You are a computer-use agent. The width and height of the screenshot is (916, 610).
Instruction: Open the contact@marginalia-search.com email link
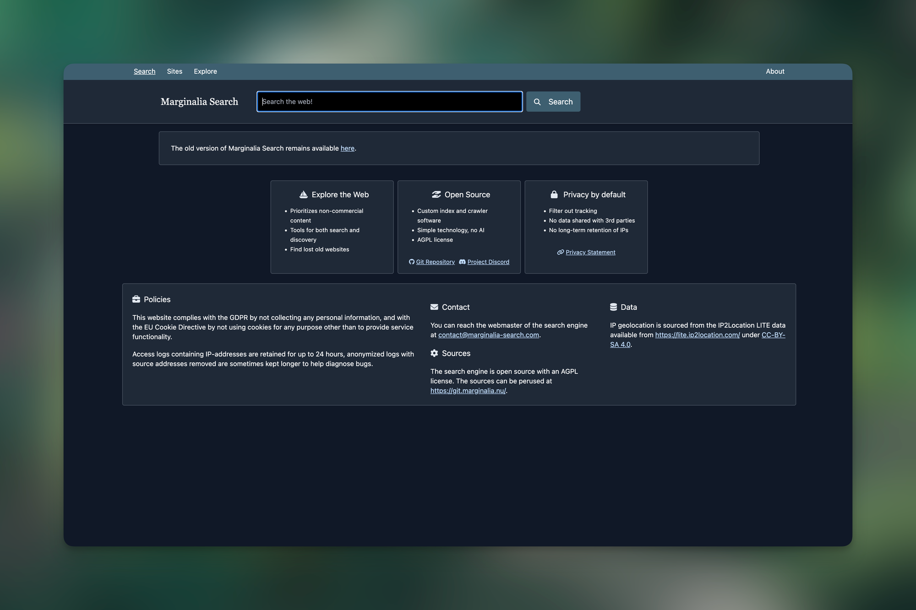pos(488,335)
